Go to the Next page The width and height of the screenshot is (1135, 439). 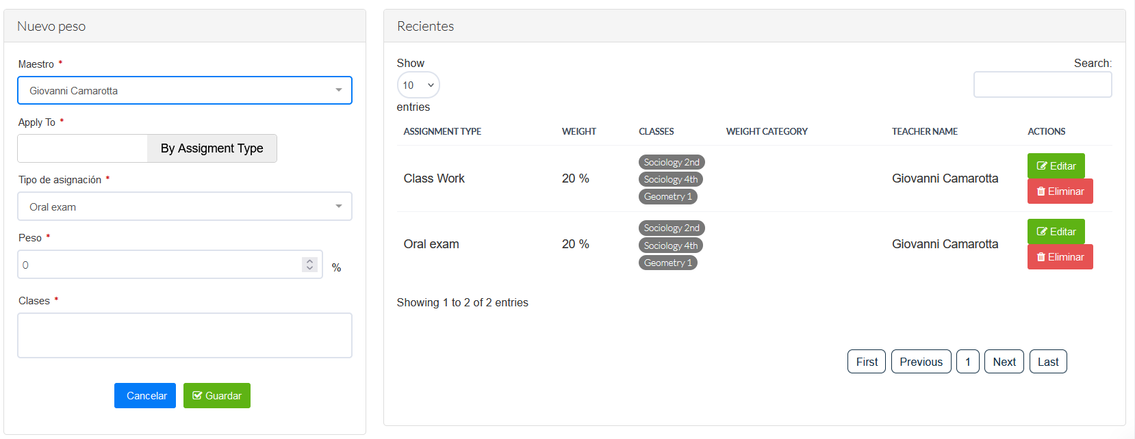pos(1004,362)
